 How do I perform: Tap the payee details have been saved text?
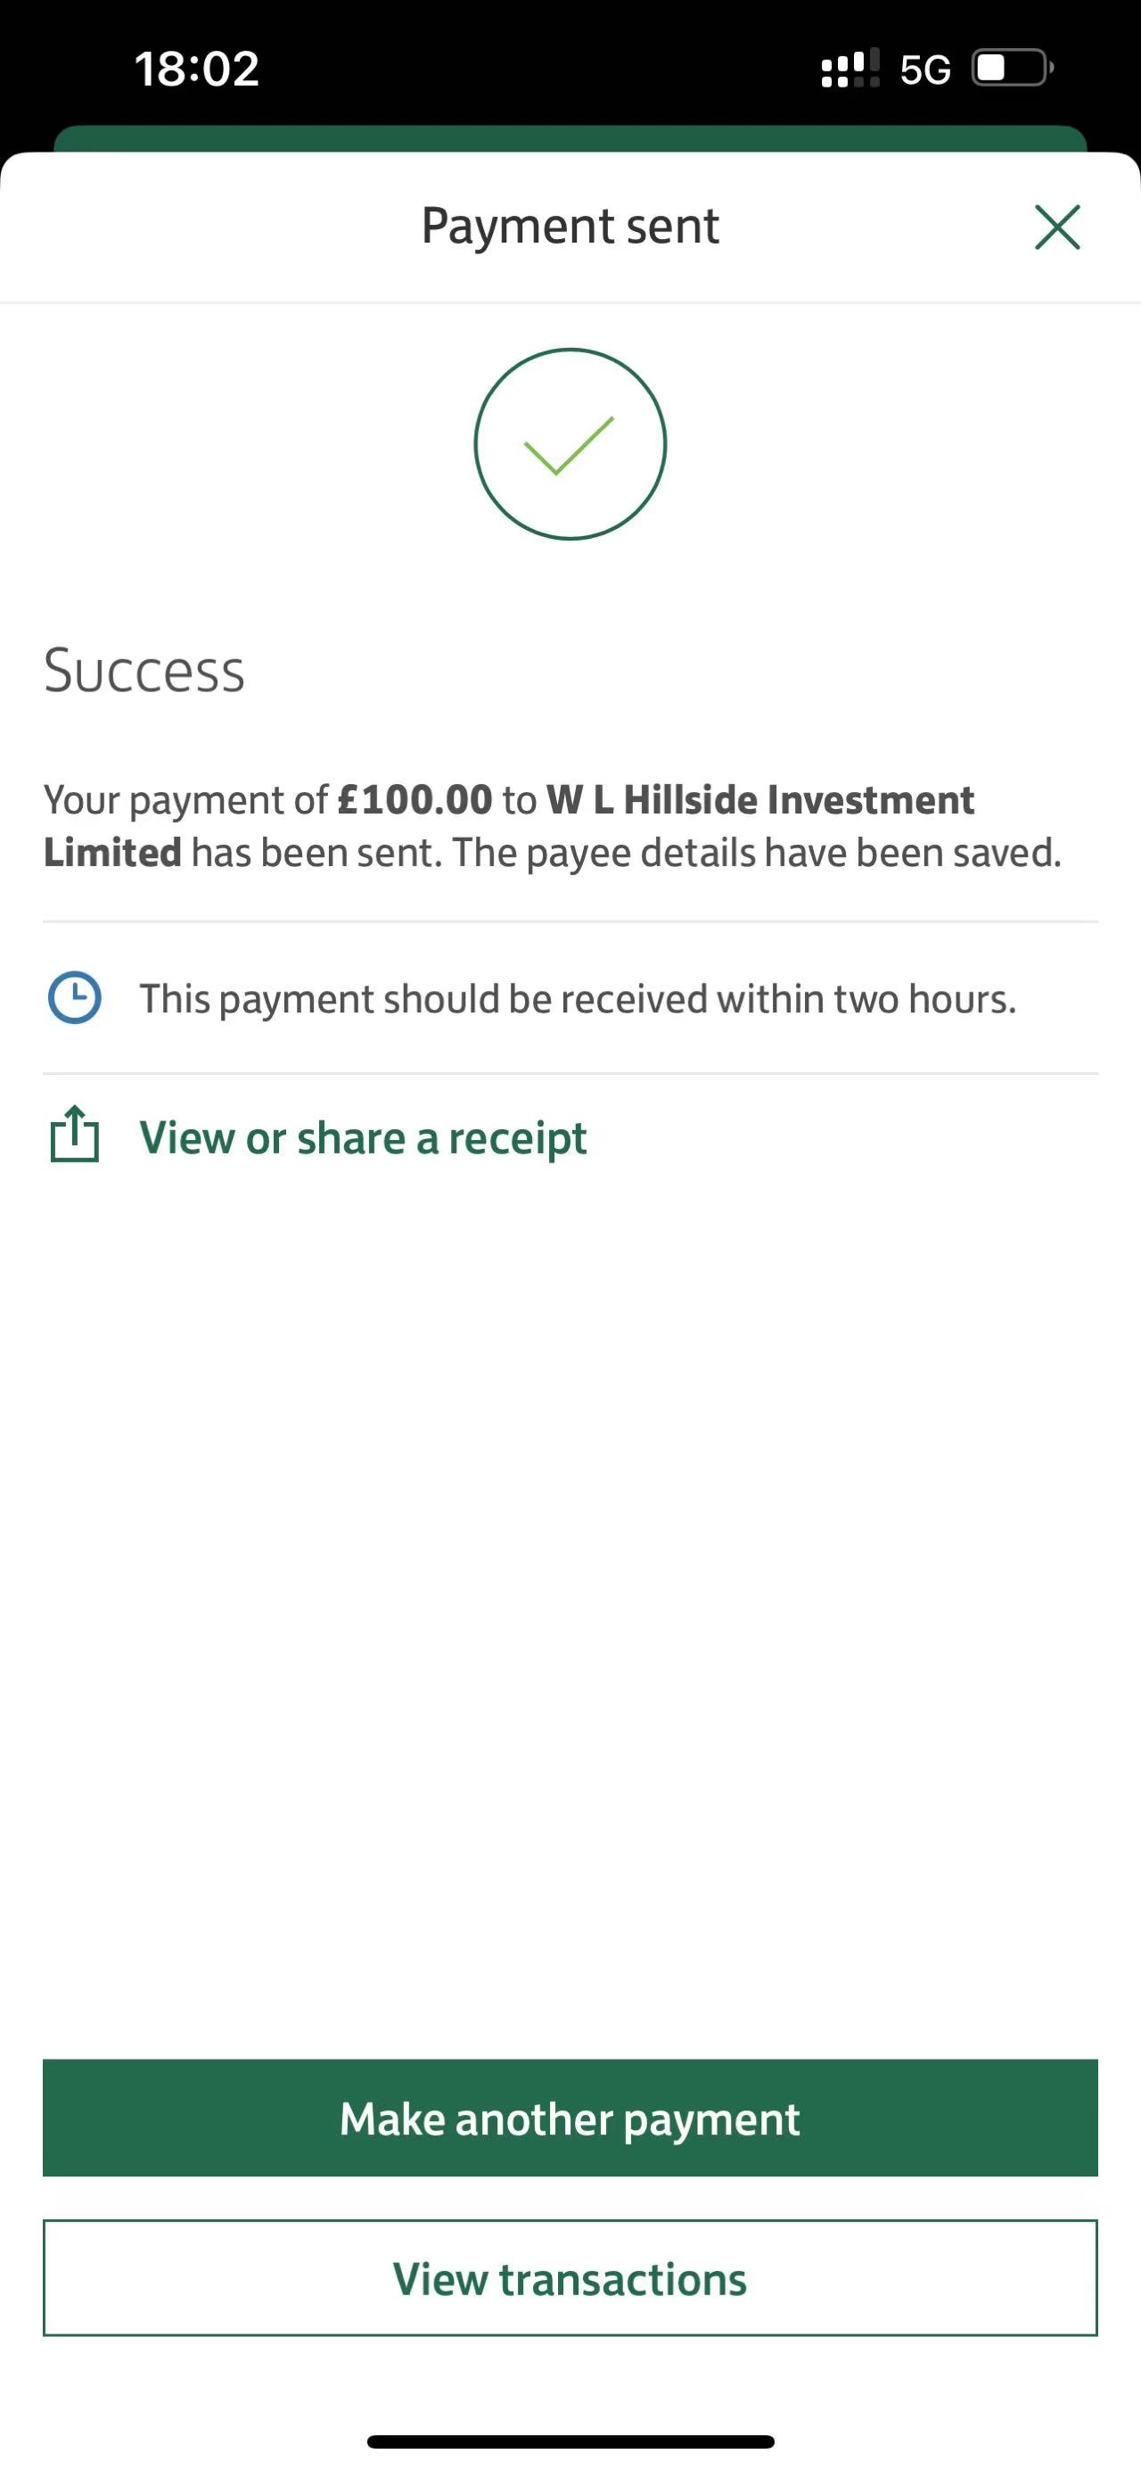pos(757,853)
